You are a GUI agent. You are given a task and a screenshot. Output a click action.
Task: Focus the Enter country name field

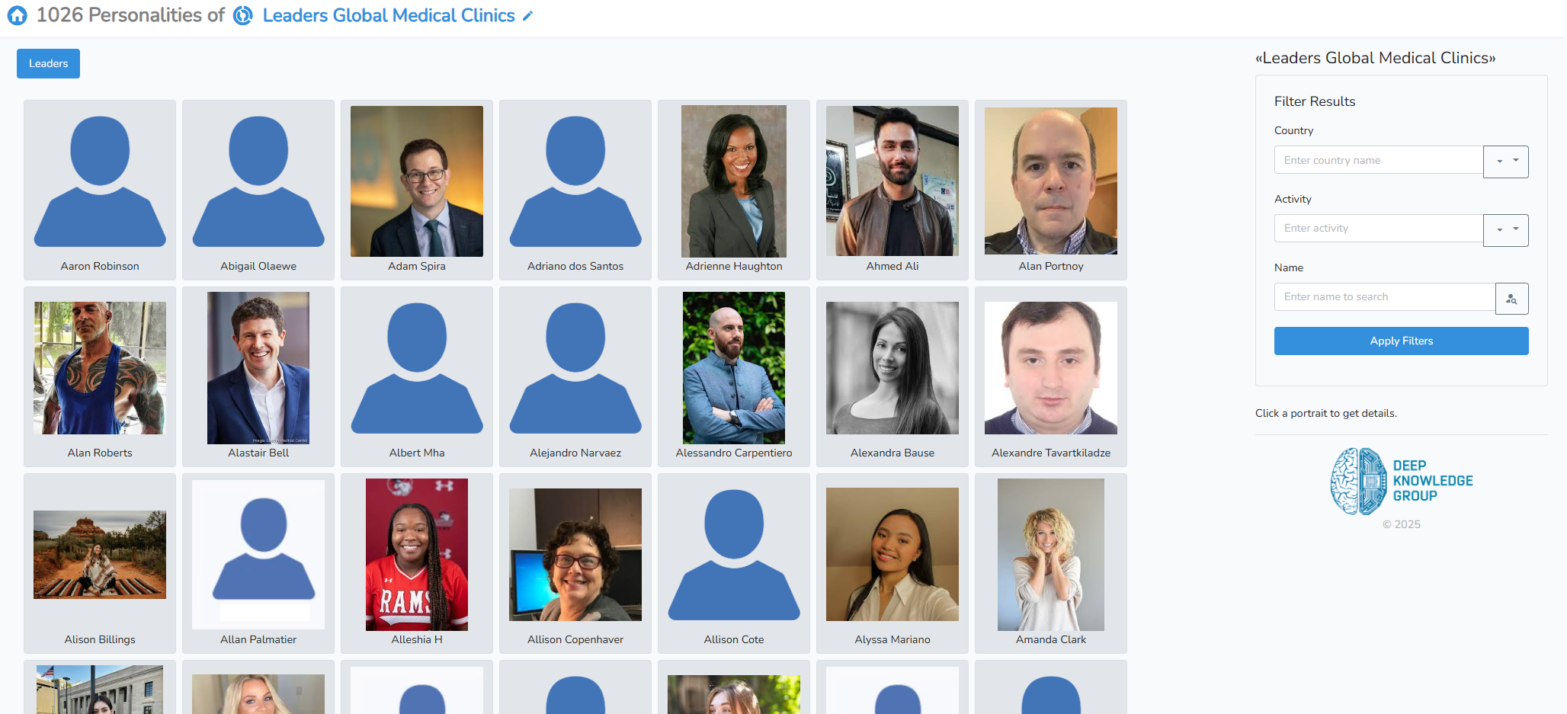click(x=1379, y=160)
